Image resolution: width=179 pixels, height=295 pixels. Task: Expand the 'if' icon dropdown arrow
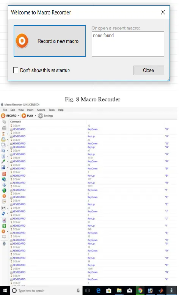tap(7, 208)
